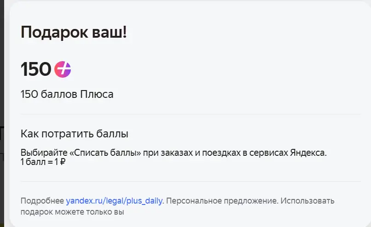371x227 pixels.
Task: Click the word 'Выбирайте' starting the instructions
Action: (44, 153)
